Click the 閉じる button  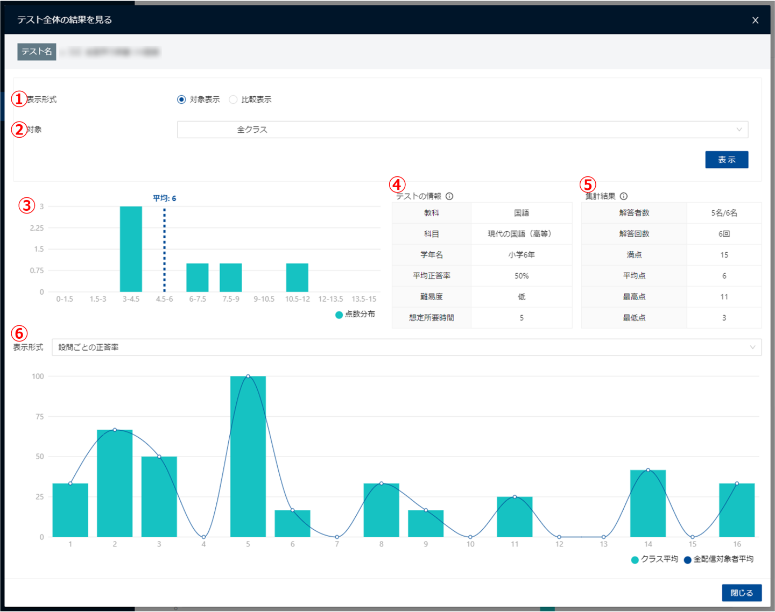coord(741,593)
